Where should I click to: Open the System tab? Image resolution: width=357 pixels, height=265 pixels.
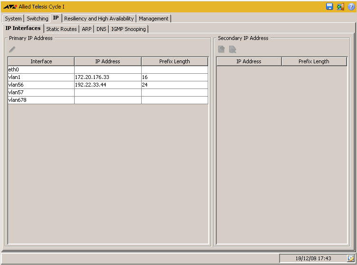pos(13,19)
